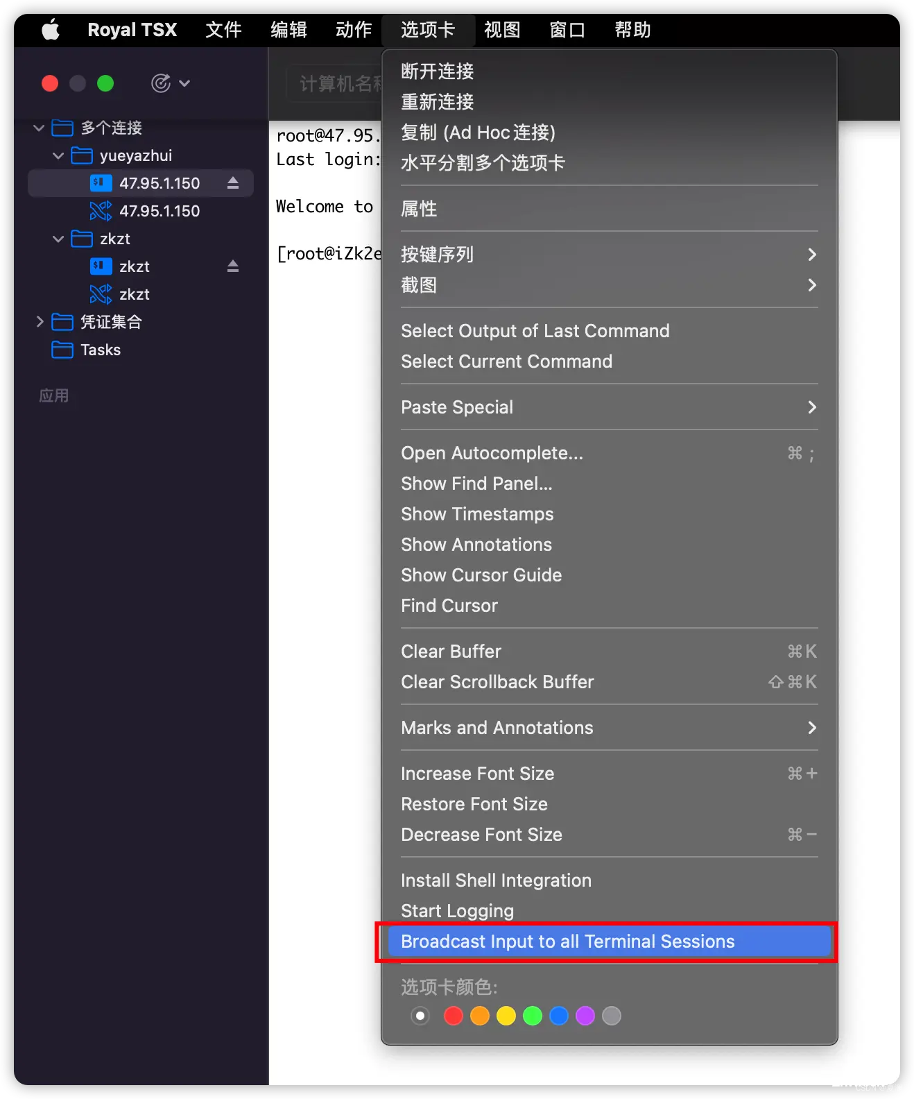Image resolution: width=914 pixels, height=1099 pixels.
Task: Choose 重新连接 from the menu
Action: [609, 102]
